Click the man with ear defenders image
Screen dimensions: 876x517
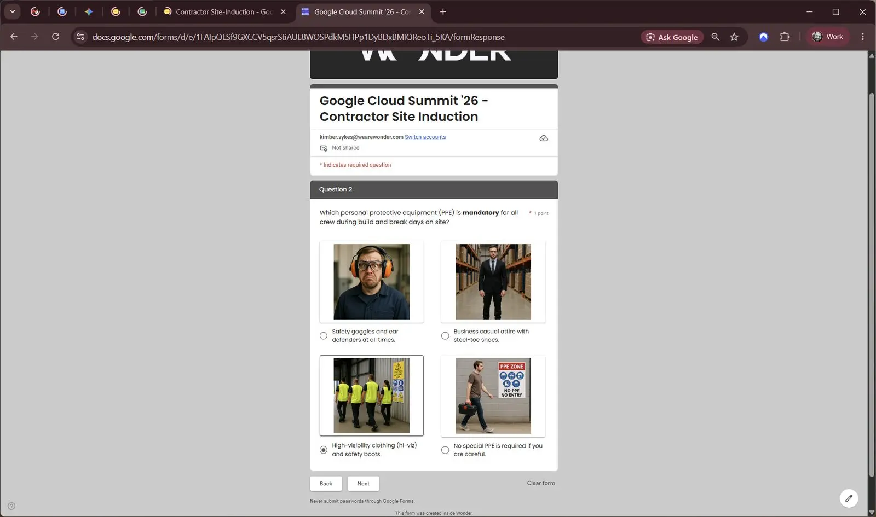point(372,282)
